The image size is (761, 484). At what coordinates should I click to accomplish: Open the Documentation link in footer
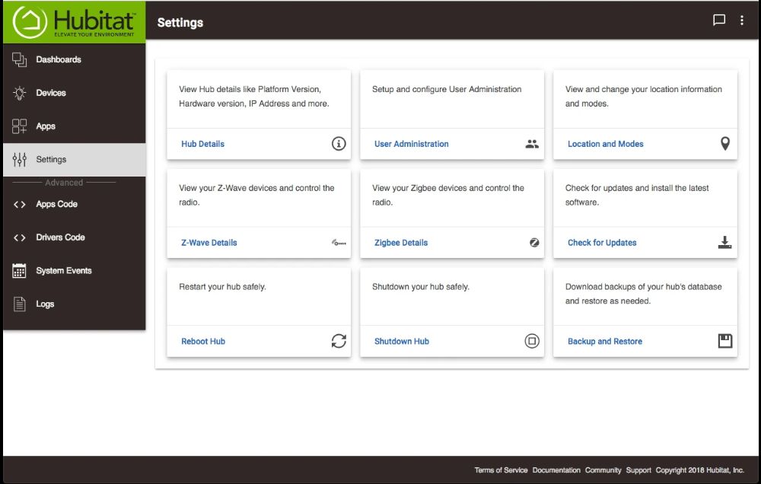pos(556,470)
